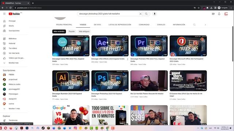Image resolution: width=234 pixels, height=131 pixels.
Task: Open the Photoshop 2023 thumbnail
Action: [110, 81]
